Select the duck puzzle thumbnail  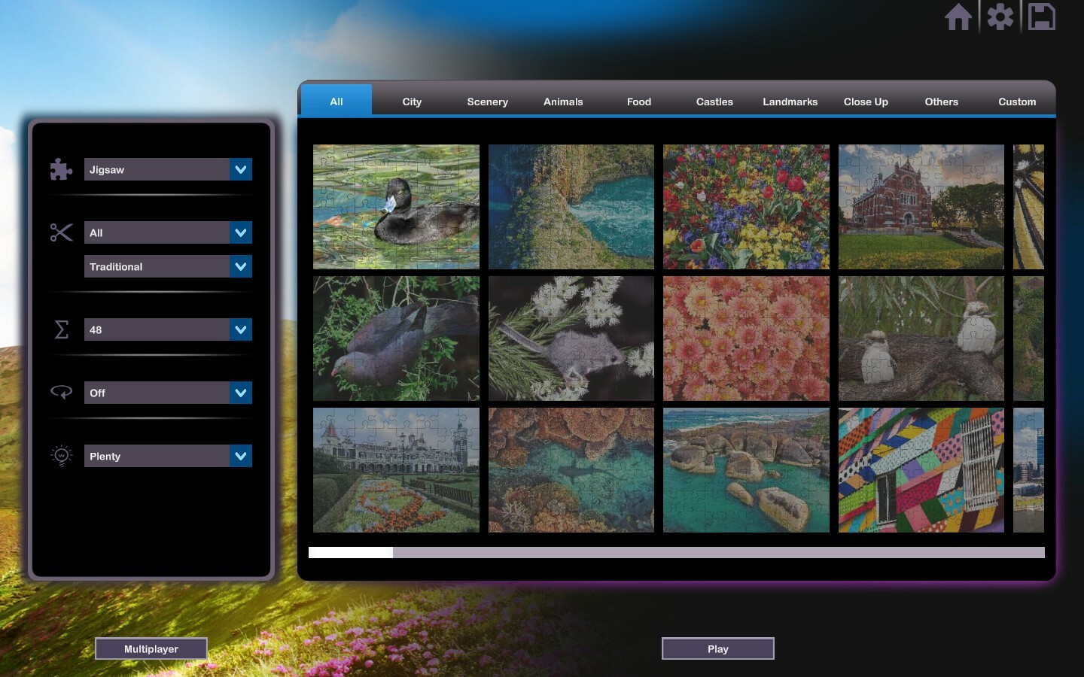click(x=396, y=207)
